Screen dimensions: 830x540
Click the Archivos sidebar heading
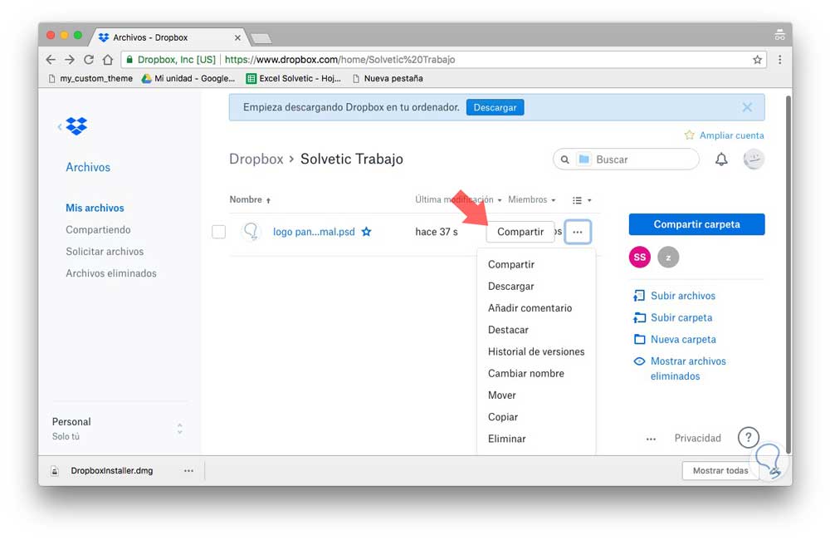[88, 167]
